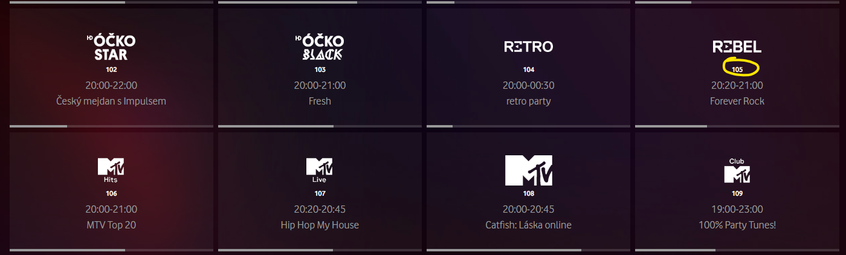The image size is (846, 255).
Task: Select the Hip Hop My House programme
Action: (320, 225)
